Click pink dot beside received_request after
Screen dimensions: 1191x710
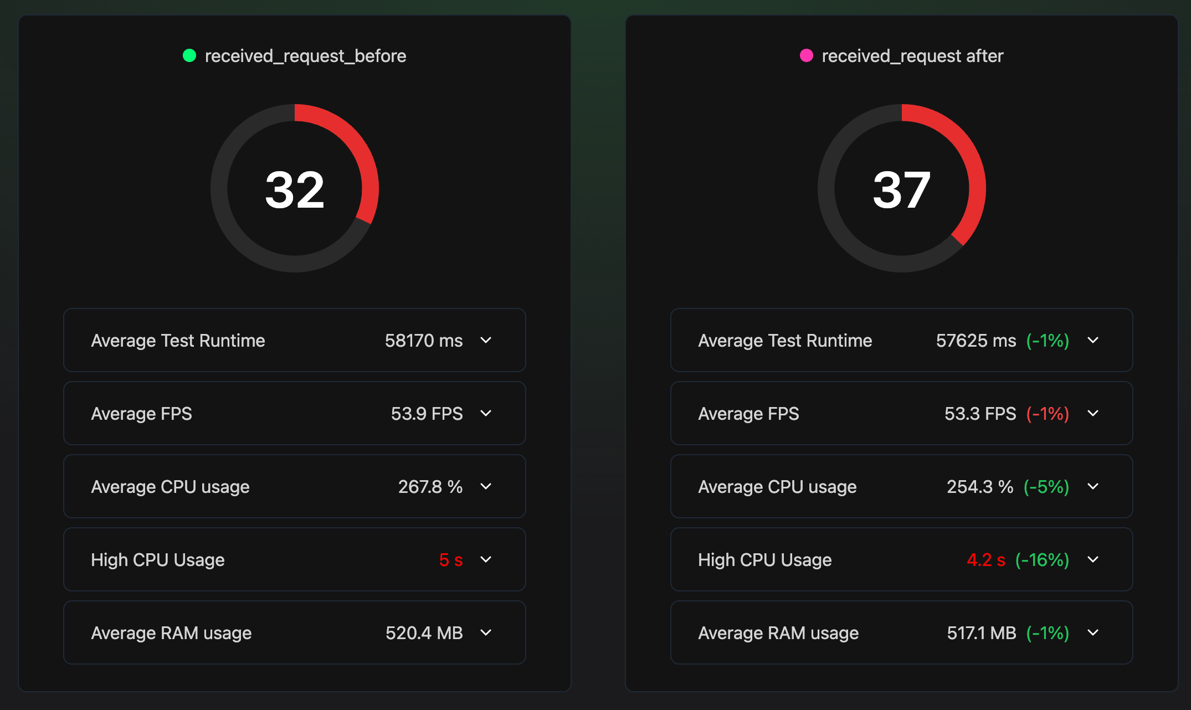pos(807,55)
